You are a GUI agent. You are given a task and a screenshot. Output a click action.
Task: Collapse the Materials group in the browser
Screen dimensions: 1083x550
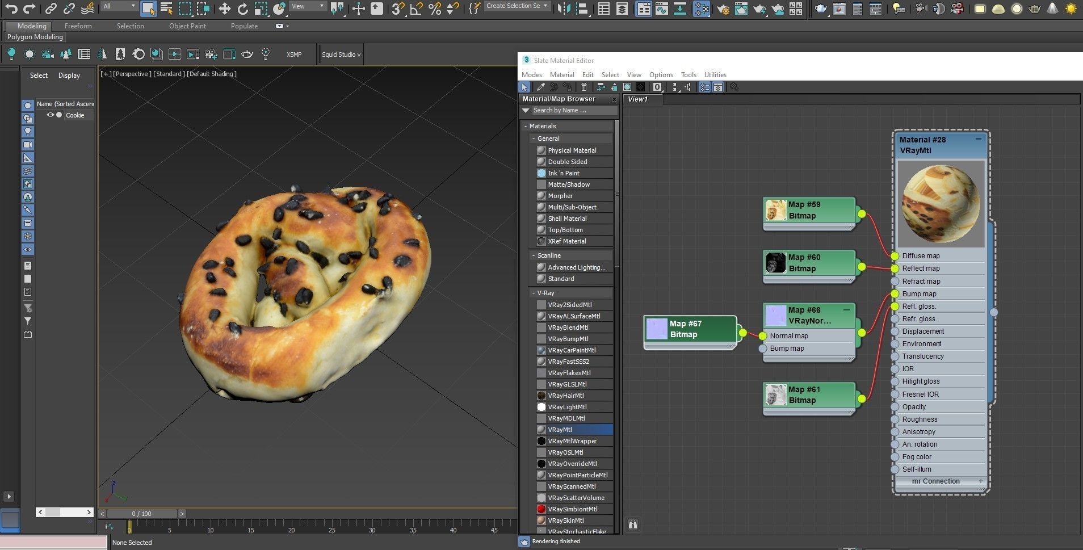[526, 126]
